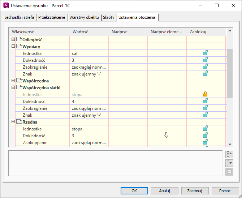Click lock icon for Współrzędna siatki Dokładność
The width and height of the screenshot is (242, 198).
coord(205,102)
